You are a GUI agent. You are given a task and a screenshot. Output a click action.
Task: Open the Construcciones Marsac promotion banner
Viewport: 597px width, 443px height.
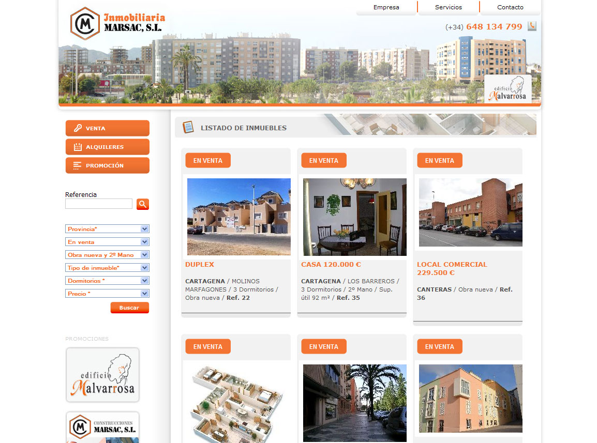[x=102, y=426]
